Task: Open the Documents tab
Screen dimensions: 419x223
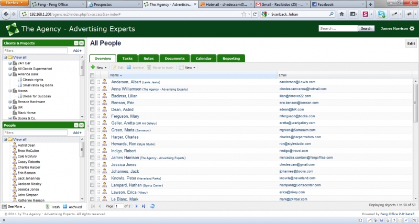Action: pos(174,58)
